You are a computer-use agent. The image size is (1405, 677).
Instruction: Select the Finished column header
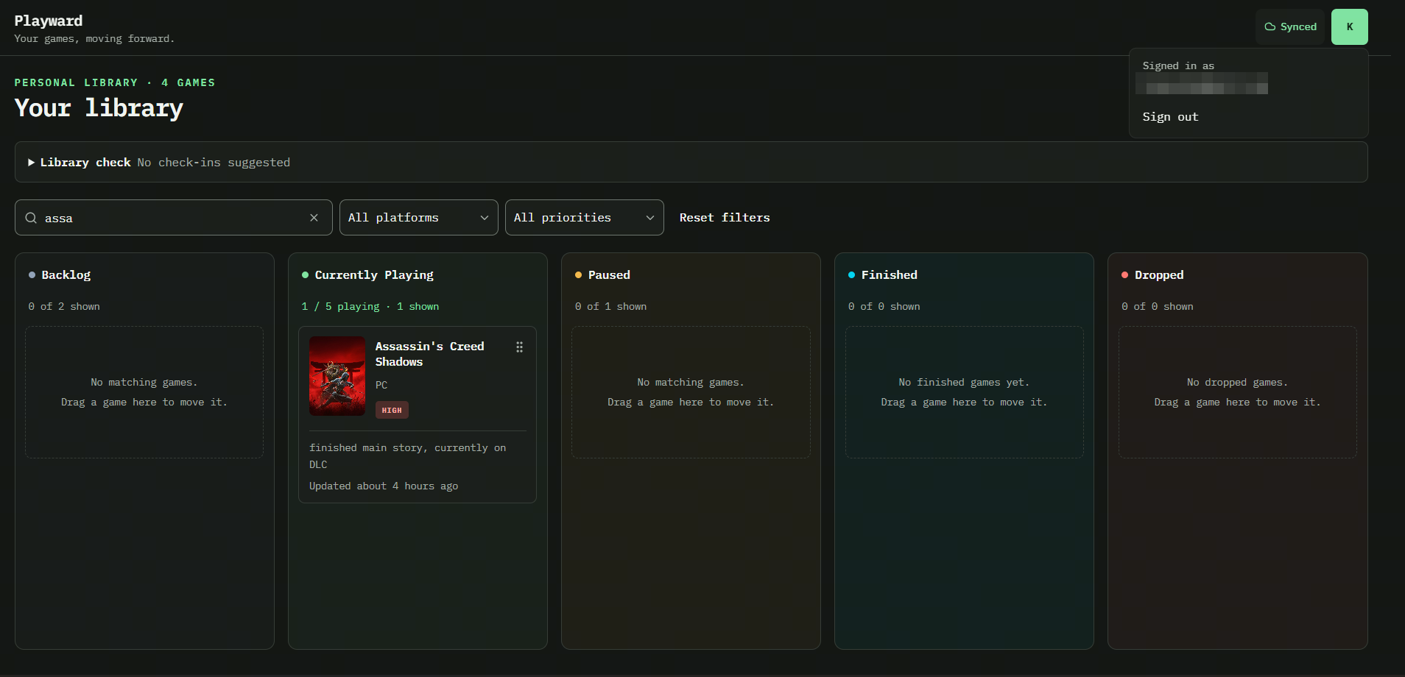click(890, 275)
